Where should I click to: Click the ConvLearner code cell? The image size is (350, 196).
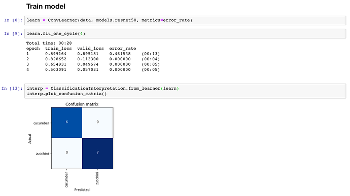[185, 20]
